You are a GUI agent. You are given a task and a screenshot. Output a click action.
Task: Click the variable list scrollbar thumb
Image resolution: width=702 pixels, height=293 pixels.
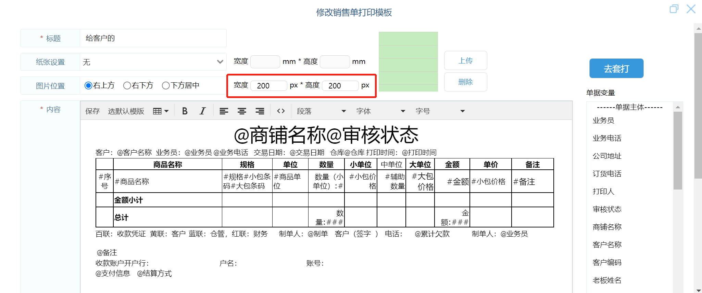pos(678,150)
